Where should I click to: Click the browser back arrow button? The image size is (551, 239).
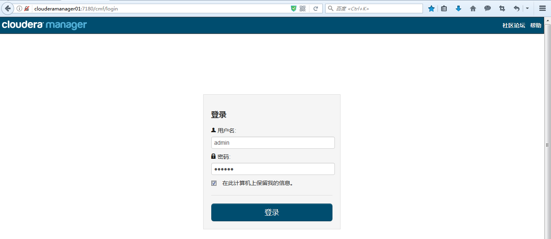coord(8,8)
